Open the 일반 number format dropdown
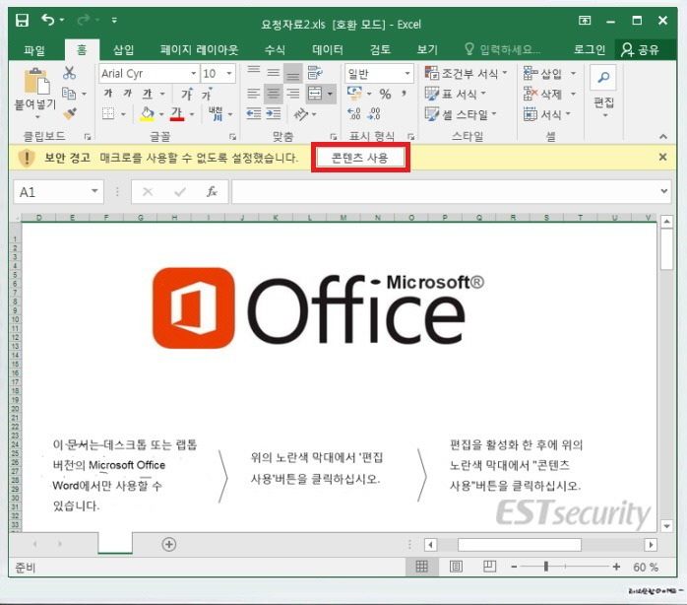 click(x=407, y=73)
